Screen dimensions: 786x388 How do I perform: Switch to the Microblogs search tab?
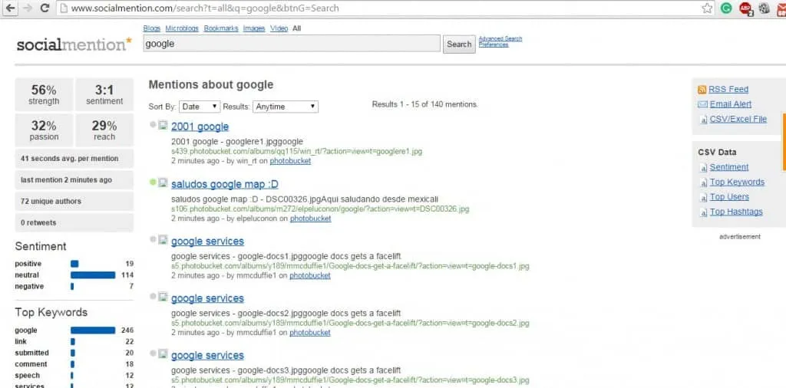pos(182,28)
